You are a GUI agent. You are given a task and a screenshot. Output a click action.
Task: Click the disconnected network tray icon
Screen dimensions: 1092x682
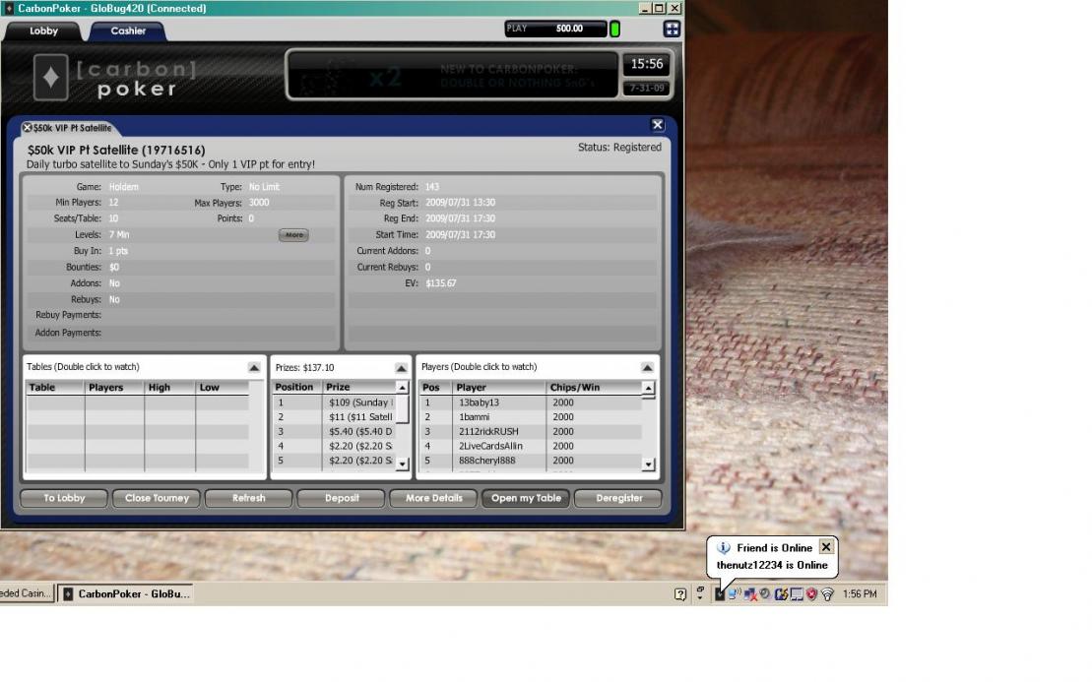(749, 594)
